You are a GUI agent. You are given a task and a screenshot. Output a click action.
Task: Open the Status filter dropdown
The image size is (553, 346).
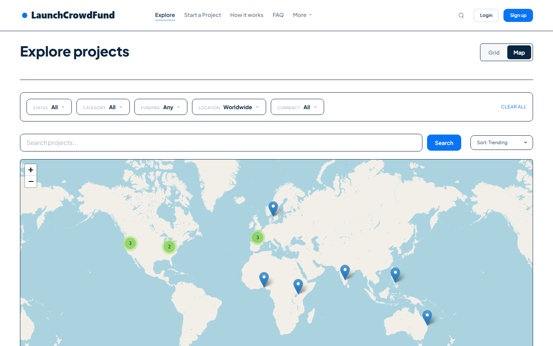coord(49,107)
